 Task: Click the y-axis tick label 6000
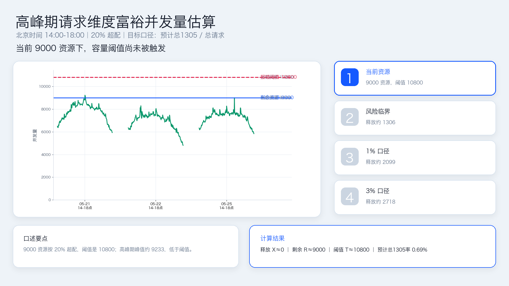pyautogui.click(x=46, y=132)
